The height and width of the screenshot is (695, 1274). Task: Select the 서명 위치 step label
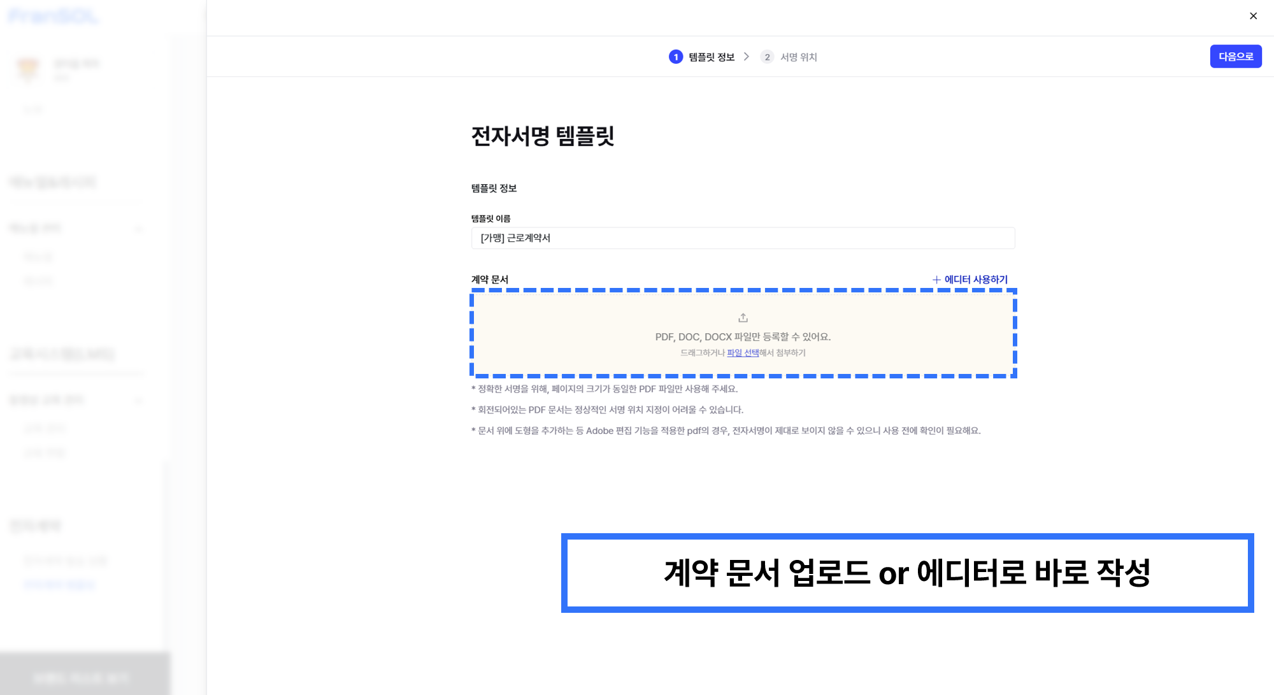tap(799, 57)
